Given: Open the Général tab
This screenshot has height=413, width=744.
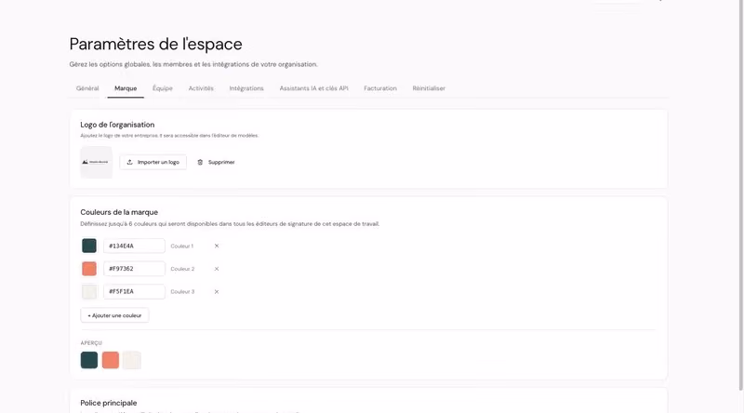Looking at the screenshot, I should 87,88.
